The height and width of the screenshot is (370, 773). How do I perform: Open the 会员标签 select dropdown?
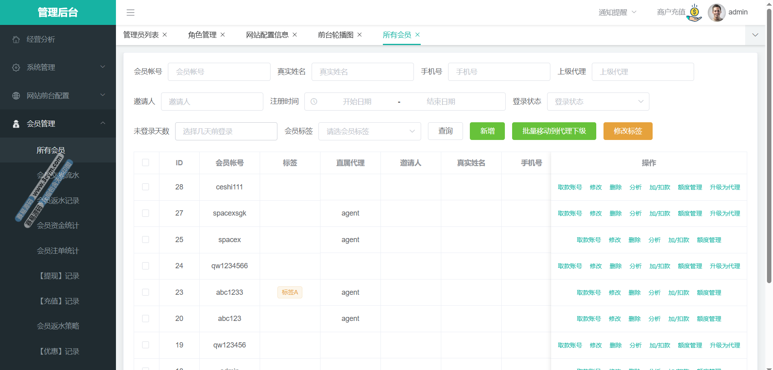tap(370, 132)
